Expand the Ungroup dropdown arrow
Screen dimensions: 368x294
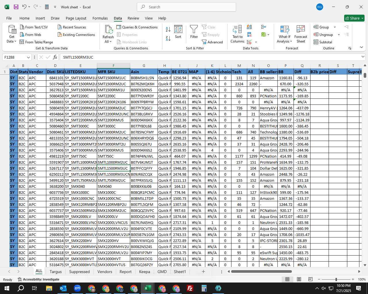[339, 34]
